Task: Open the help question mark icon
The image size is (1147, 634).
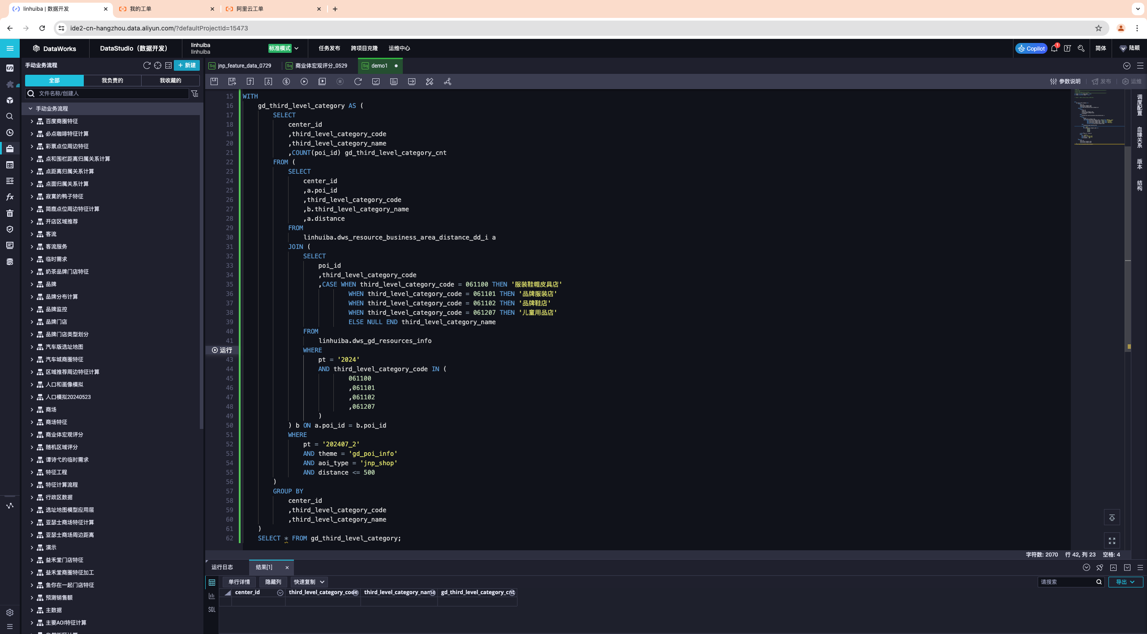Action: (x=1068, y=48)
